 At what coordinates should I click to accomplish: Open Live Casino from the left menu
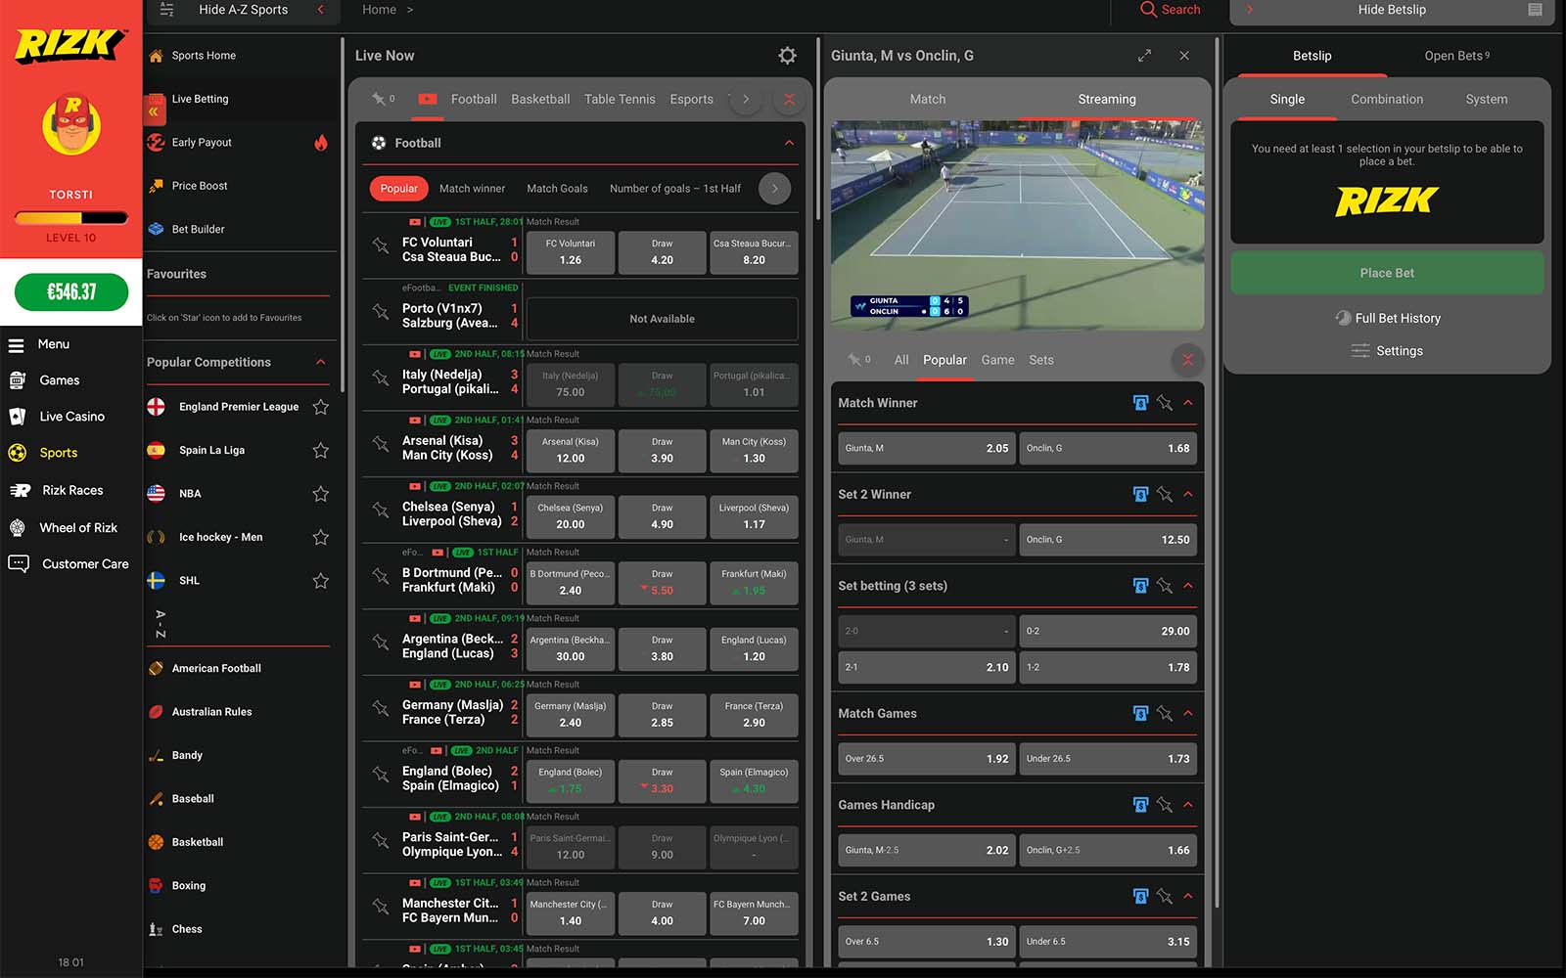pyautogui.click(x=71, y=417)
